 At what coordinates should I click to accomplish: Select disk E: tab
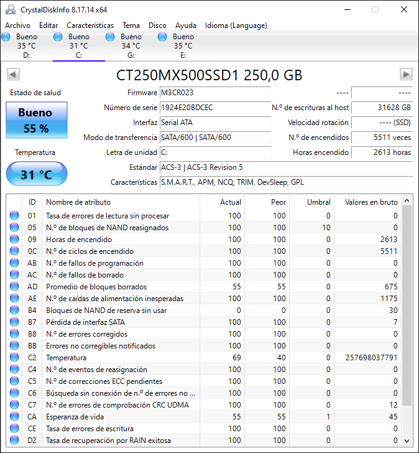click(183, 46)
